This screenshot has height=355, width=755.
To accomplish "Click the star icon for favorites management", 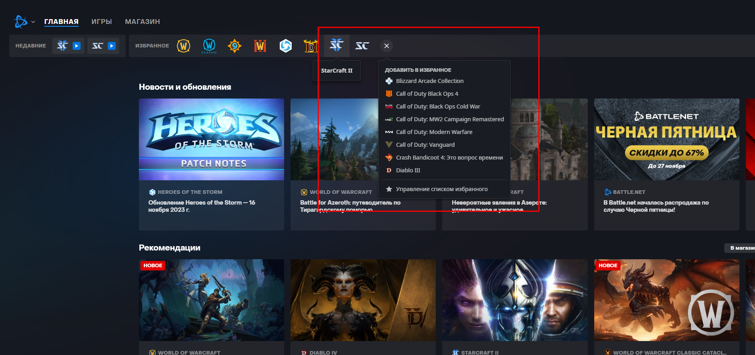I will click(x=389, y=189).
